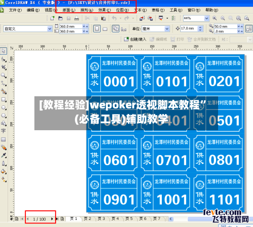Image resolution: width=253 pixels, height=227 pixels.
Task: Switch to the 页 5 page tab
Action: pos(129,218)
